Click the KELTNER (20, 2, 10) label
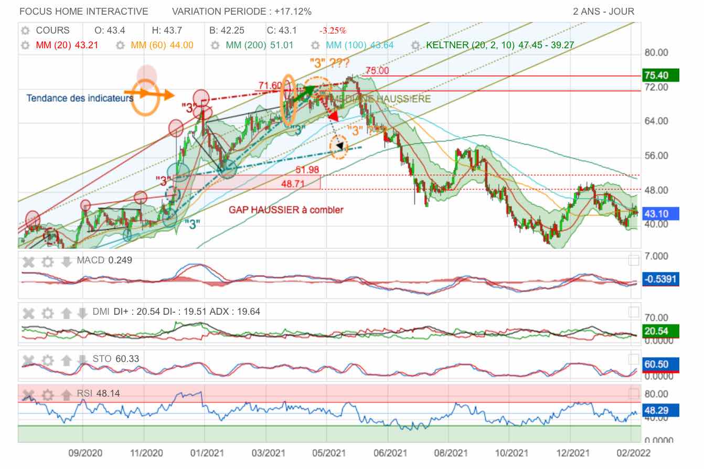The height and width of the screenshot is (469, 704). pyautogui.click(x=500, y=46)
